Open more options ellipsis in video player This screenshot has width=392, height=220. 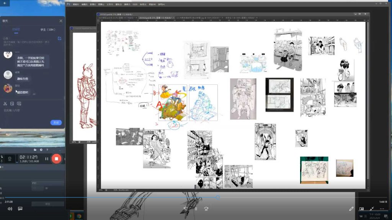[382, 209]
